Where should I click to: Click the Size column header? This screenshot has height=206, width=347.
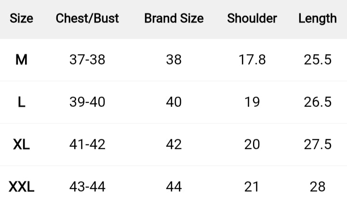(x=21, y=19)
